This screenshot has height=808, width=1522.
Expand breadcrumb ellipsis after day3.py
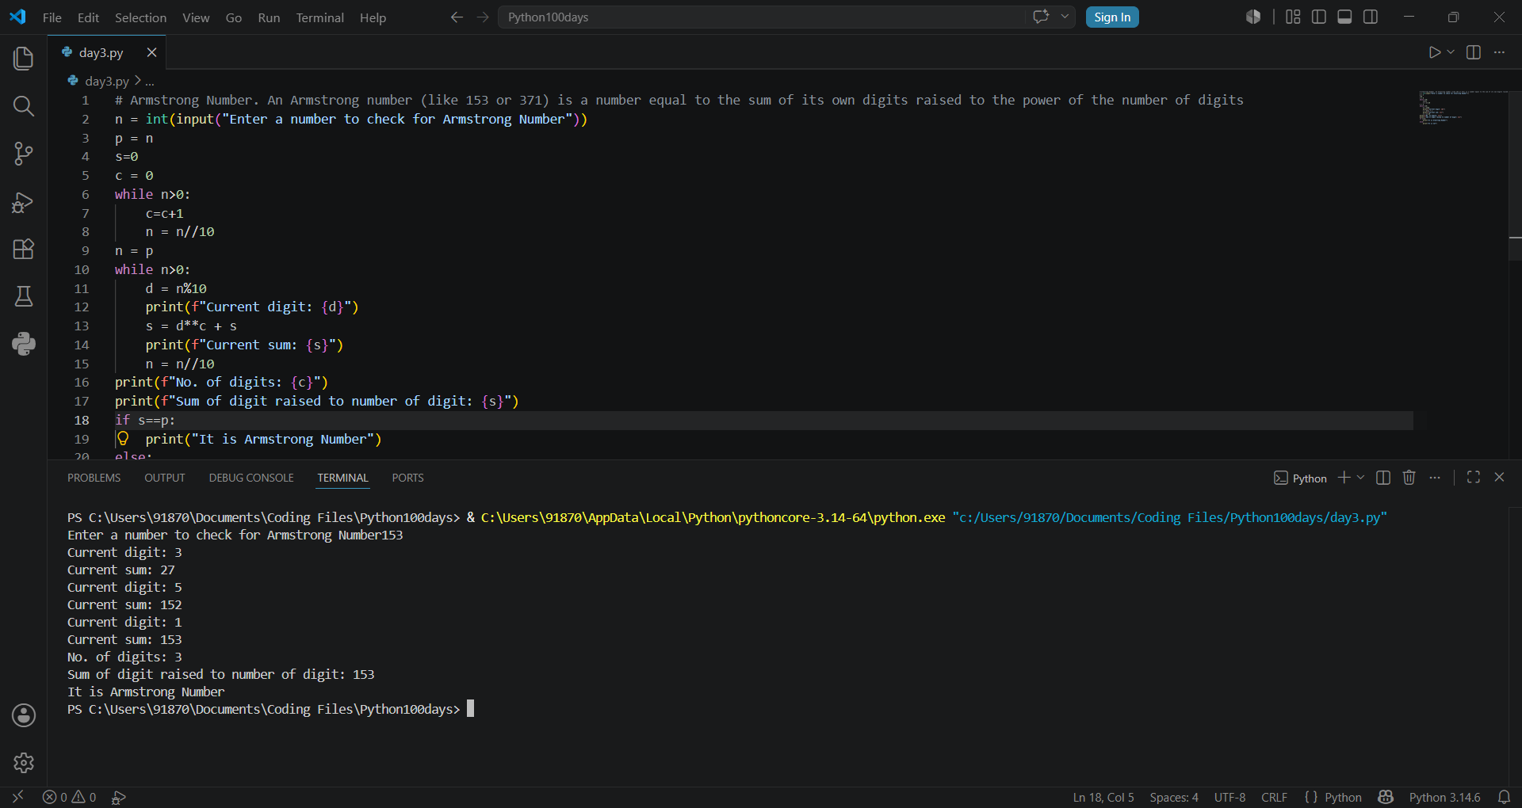pyautogui.click(x=150, y=82)
